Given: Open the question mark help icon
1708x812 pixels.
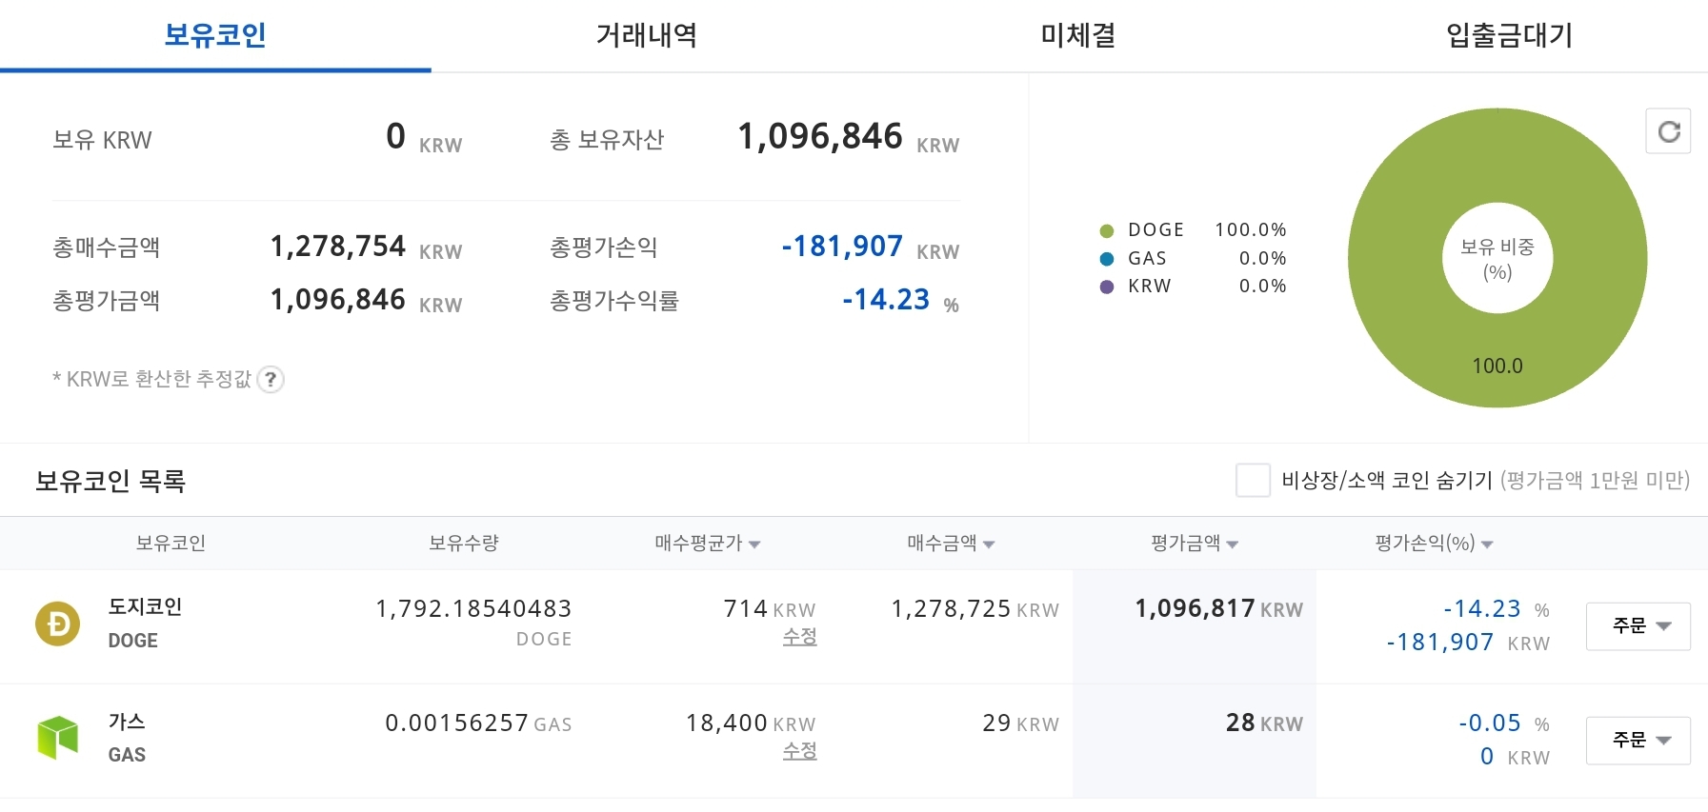Looking at the screenshot, I should point(271,380).
